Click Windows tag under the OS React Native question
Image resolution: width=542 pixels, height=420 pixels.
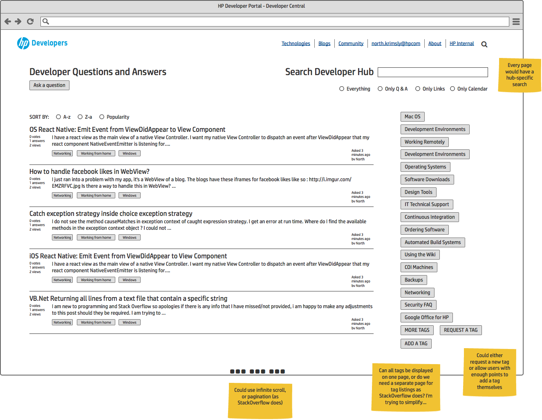130,153
